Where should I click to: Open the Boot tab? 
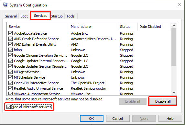[x=24, y=16]
